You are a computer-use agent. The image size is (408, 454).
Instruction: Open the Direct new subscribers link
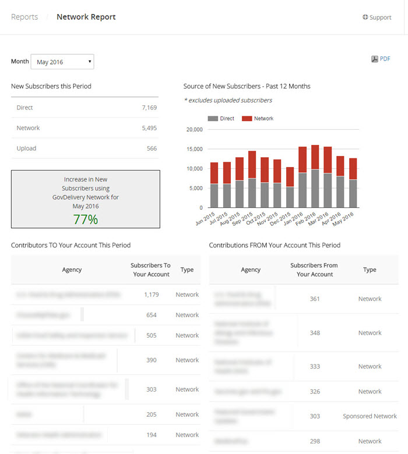24,108
